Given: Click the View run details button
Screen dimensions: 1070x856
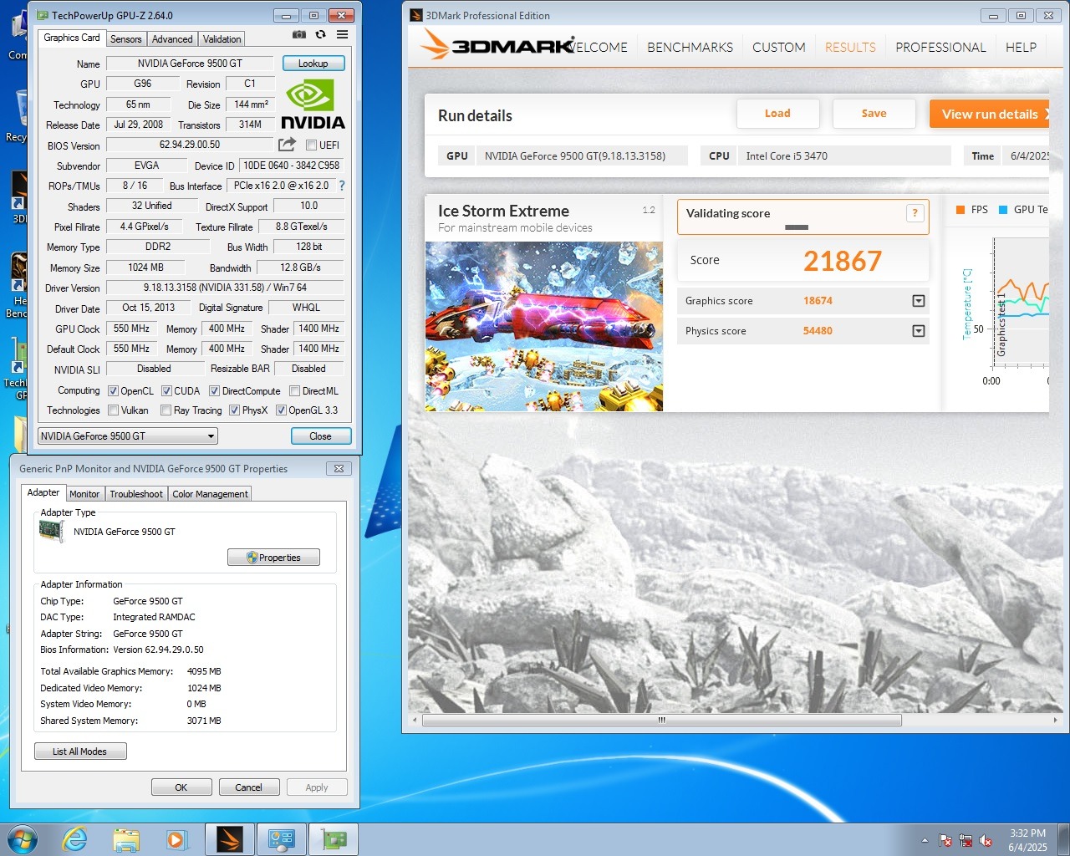Looking at the screenshot, I should [990, 115].
